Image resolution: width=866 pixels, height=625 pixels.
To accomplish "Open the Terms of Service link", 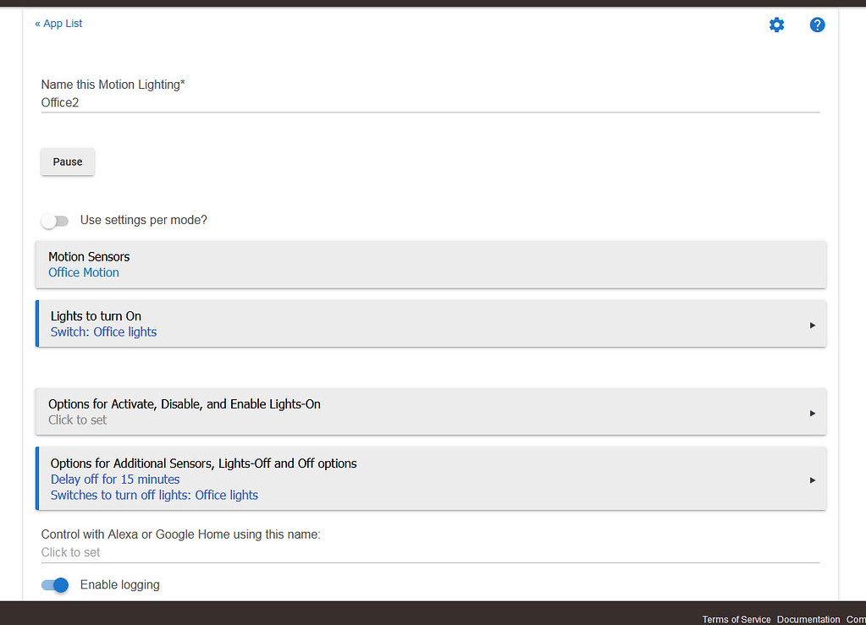I will [x=736, y=619].
